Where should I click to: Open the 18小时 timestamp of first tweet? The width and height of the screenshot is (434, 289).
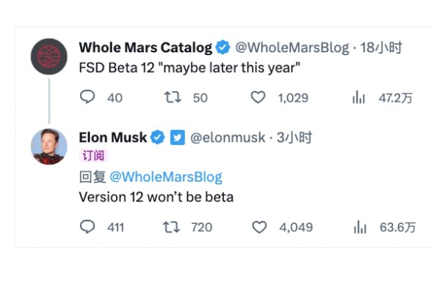381,48
